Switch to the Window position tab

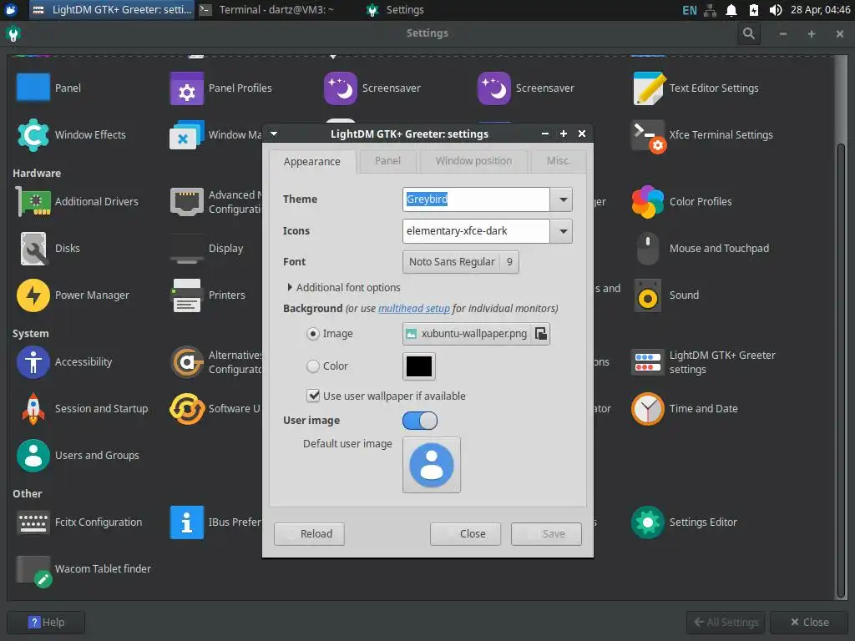473,161
